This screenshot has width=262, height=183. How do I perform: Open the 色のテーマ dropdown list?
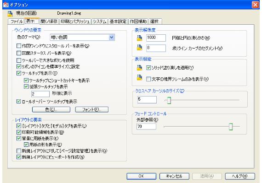[x=111, y=37]
